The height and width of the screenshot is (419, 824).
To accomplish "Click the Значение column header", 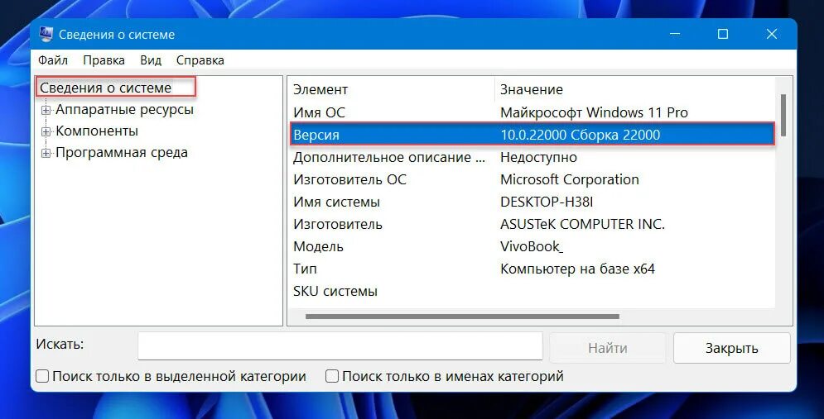I will pyautogui.click(x=635, y=89).
